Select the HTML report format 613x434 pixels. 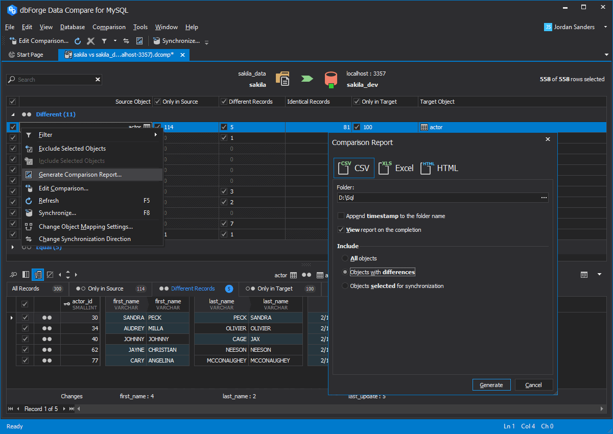(439, 168)
